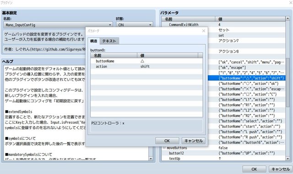The height and width of the screenshot is (174, 293).
Task: Click the author GitHub URL text
Action: pyautogui.click(x=58, y=49)
